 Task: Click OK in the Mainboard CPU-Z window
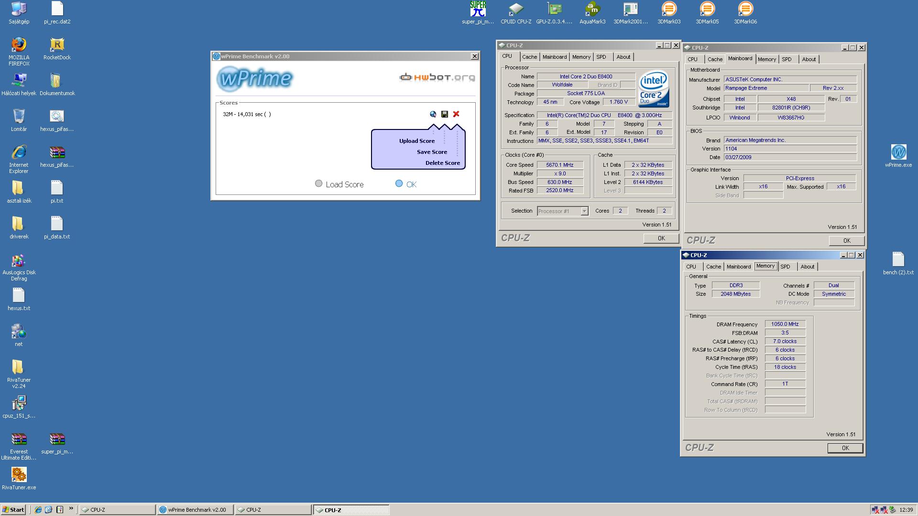847,241
